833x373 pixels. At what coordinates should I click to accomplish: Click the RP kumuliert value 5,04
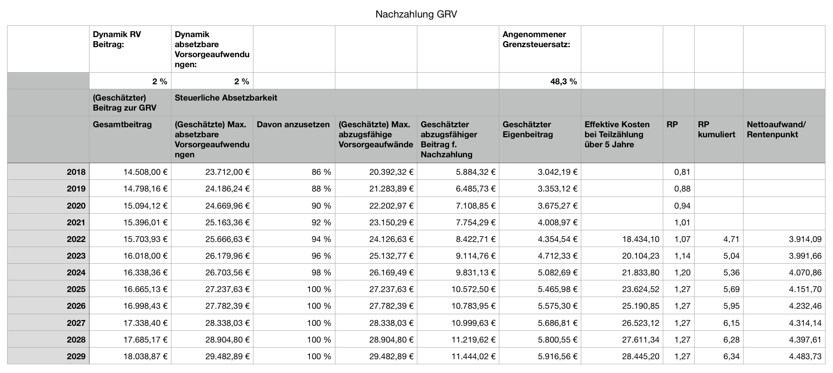tap(718, 256)
